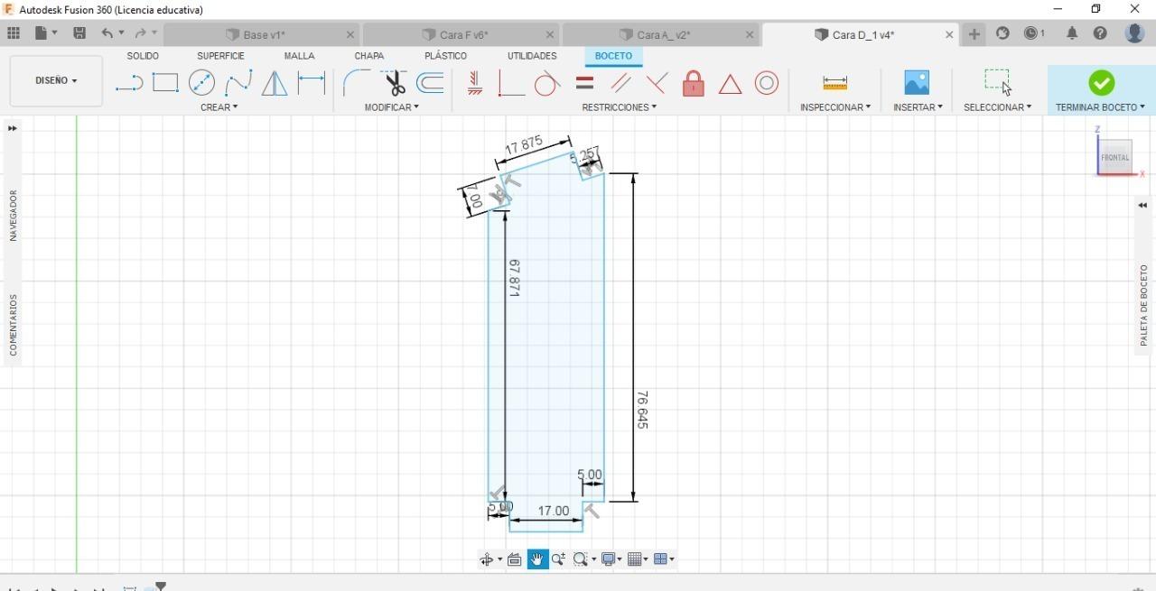Open the Data Panel grid icon
This screenshot has height=591, width=1156.
click(14, 33)
